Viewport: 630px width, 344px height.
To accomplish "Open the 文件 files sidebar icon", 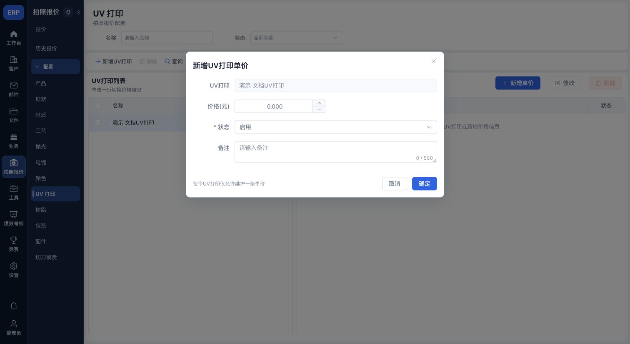I will point(14,115).
